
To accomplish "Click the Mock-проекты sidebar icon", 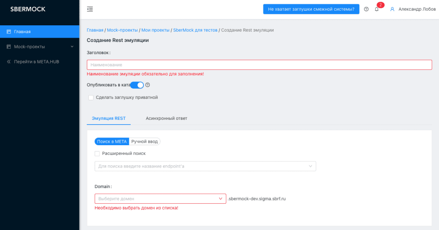I will click(x=9, y=47).
